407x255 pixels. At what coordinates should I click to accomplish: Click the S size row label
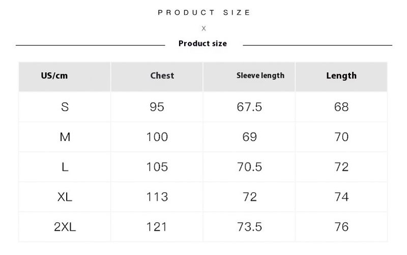65,107
